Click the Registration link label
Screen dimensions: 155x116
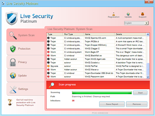pyautogui.click(x=114, y=17)
